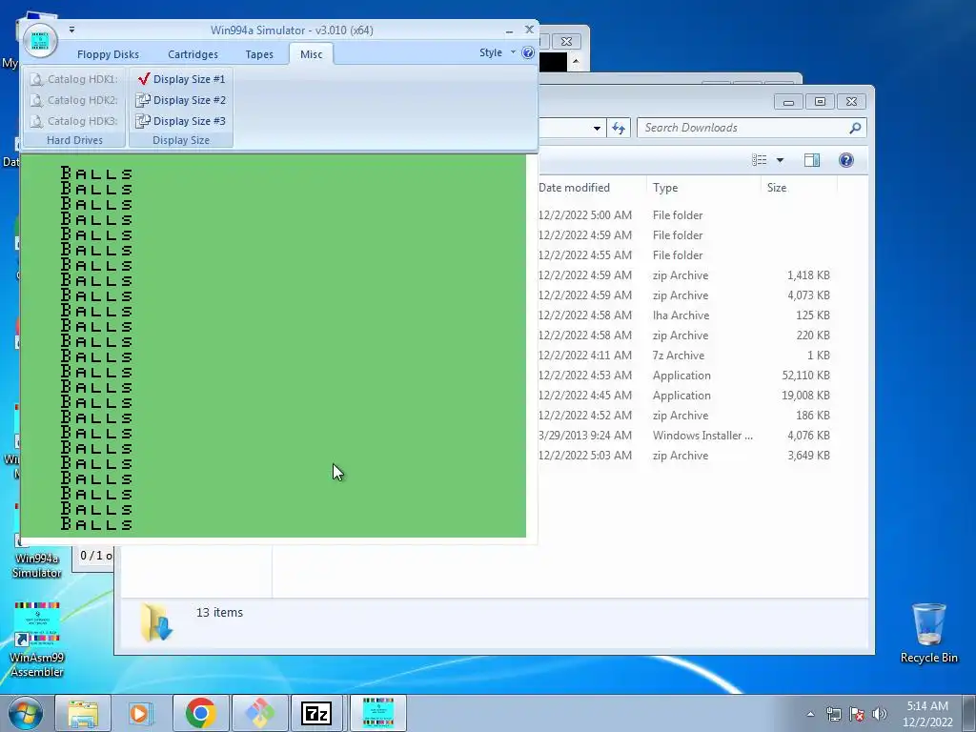Click scroll up arrow in background window
Image resolution: width=976 pixels, height=732 pixels.
(x=576, y=62)
